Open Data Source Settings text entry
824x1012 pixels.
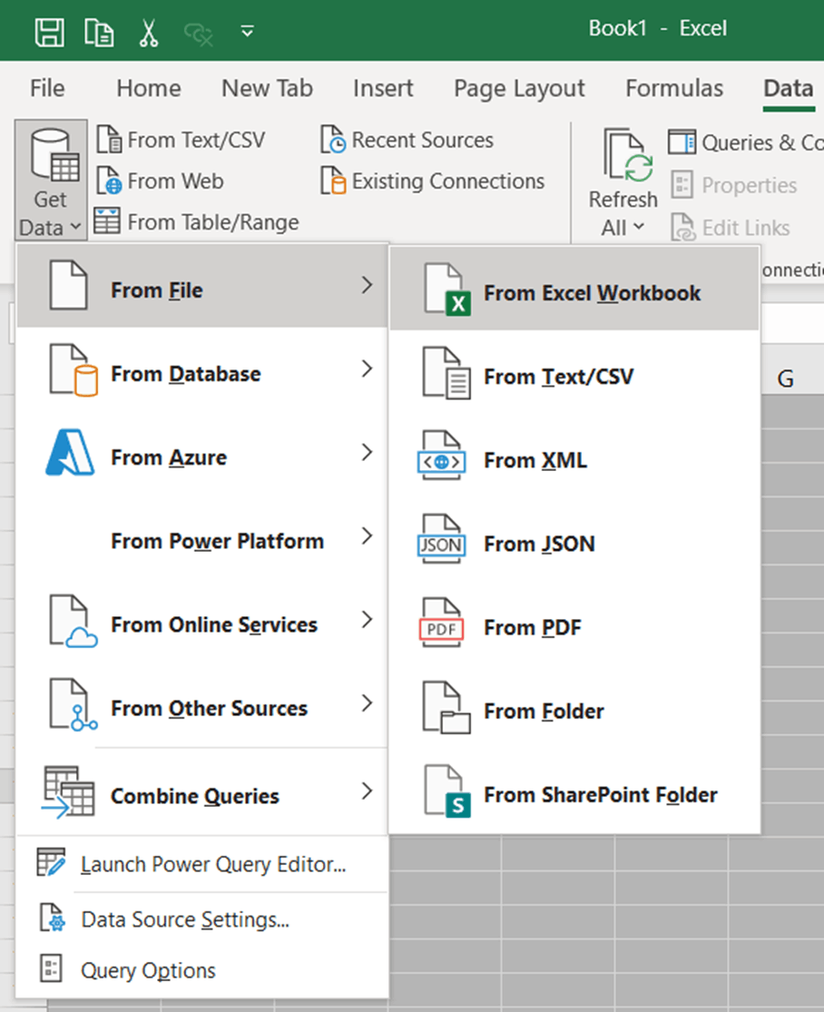pos(184,919)
